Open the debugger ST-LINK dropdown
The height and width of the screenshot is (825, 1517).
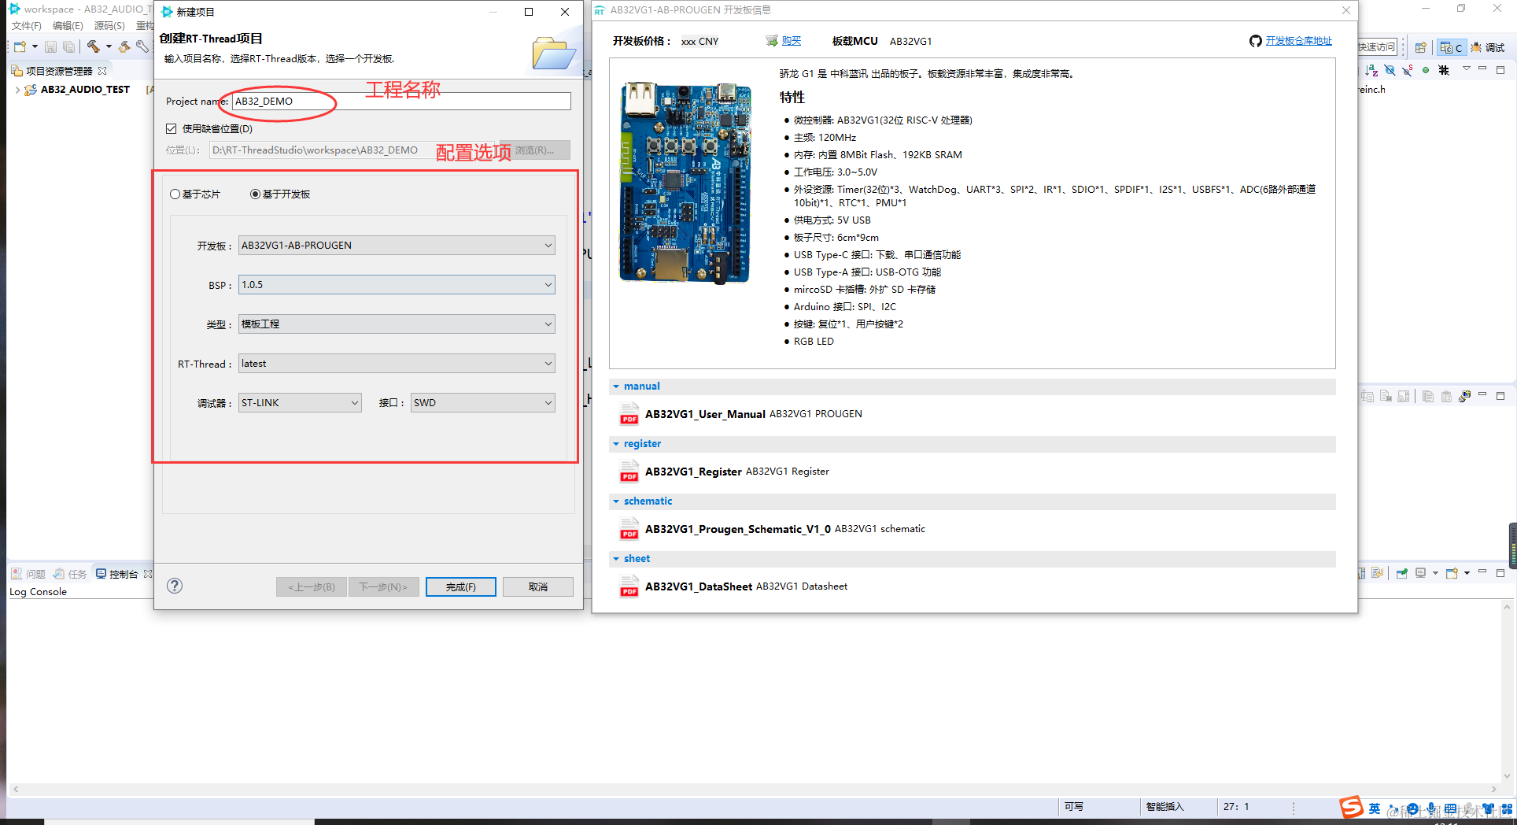pos(300,403)
